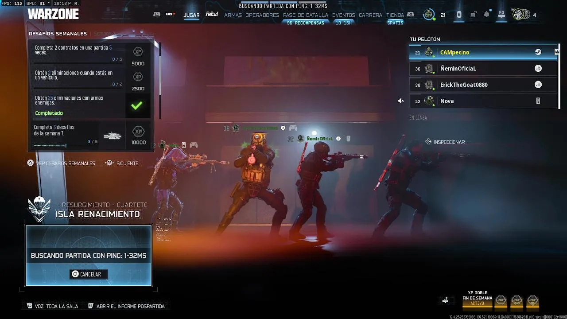Click first double XP token icon

coord(501,300)
